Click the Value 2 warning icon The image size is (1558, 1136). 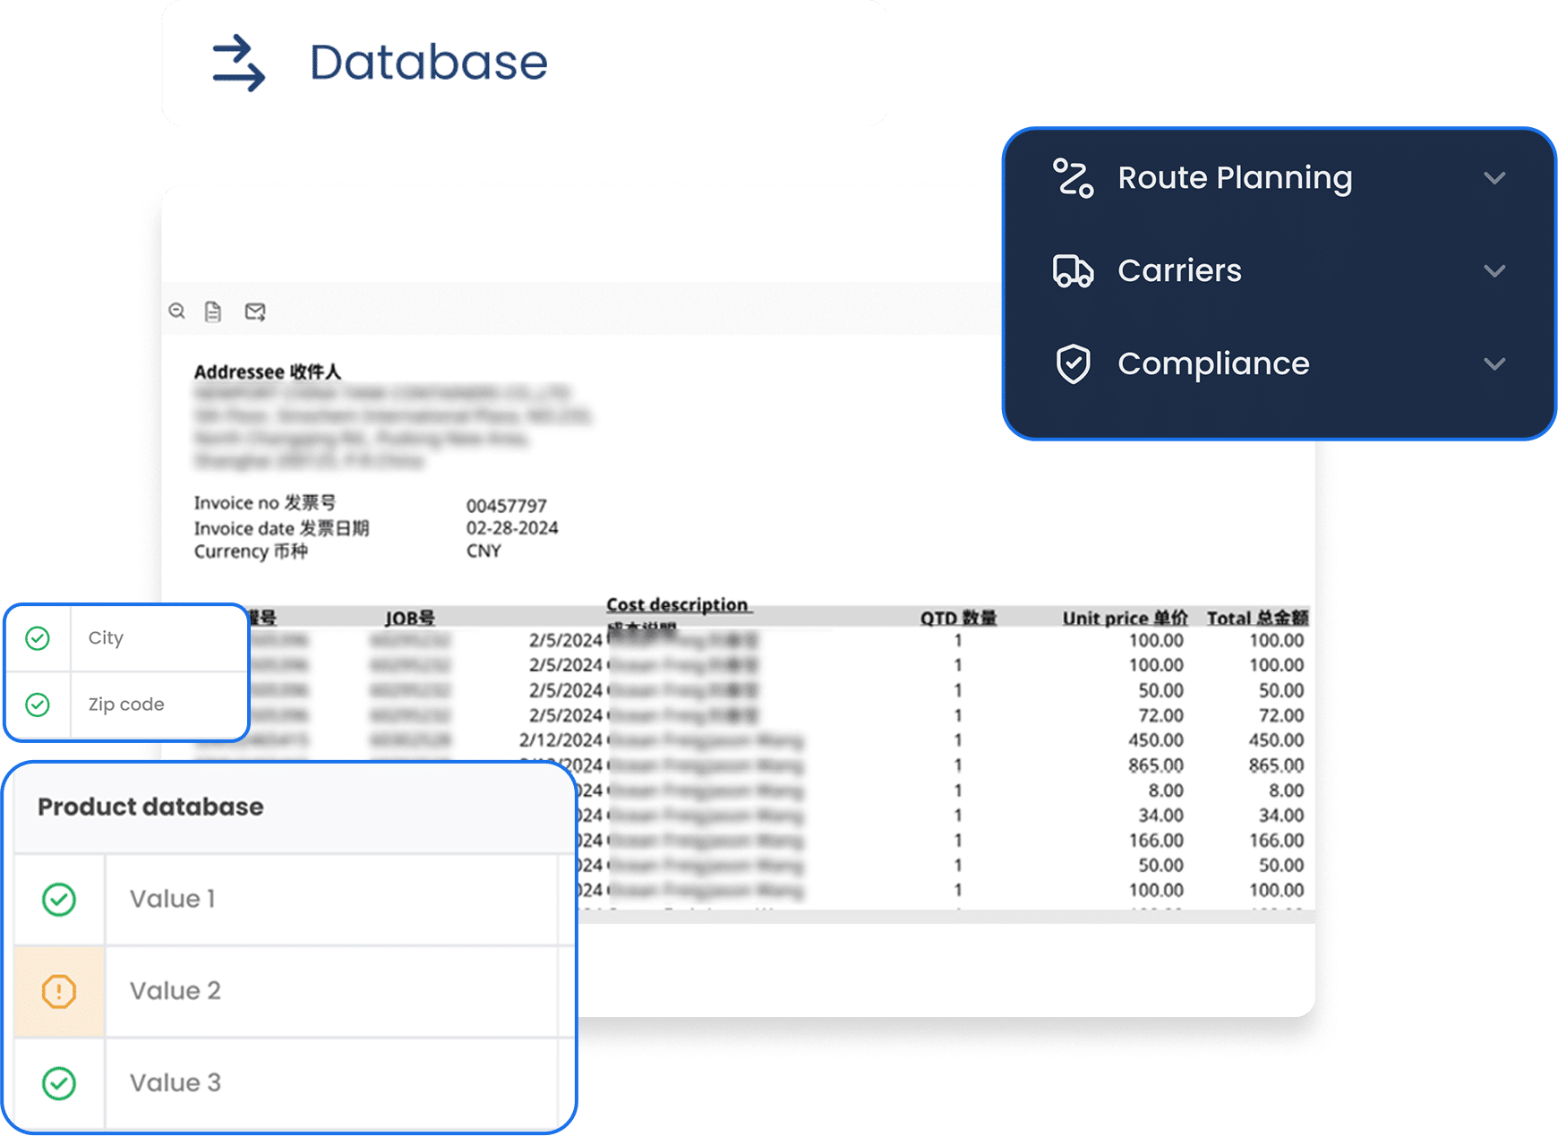[59, 991]
